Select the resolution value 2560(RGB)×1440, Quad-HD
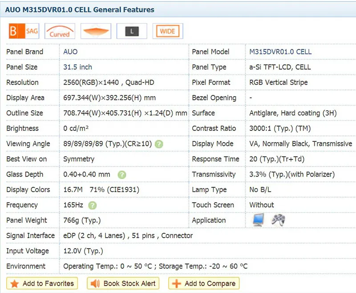Viewport: 356px width, 293px height. [x=109, y=82]
